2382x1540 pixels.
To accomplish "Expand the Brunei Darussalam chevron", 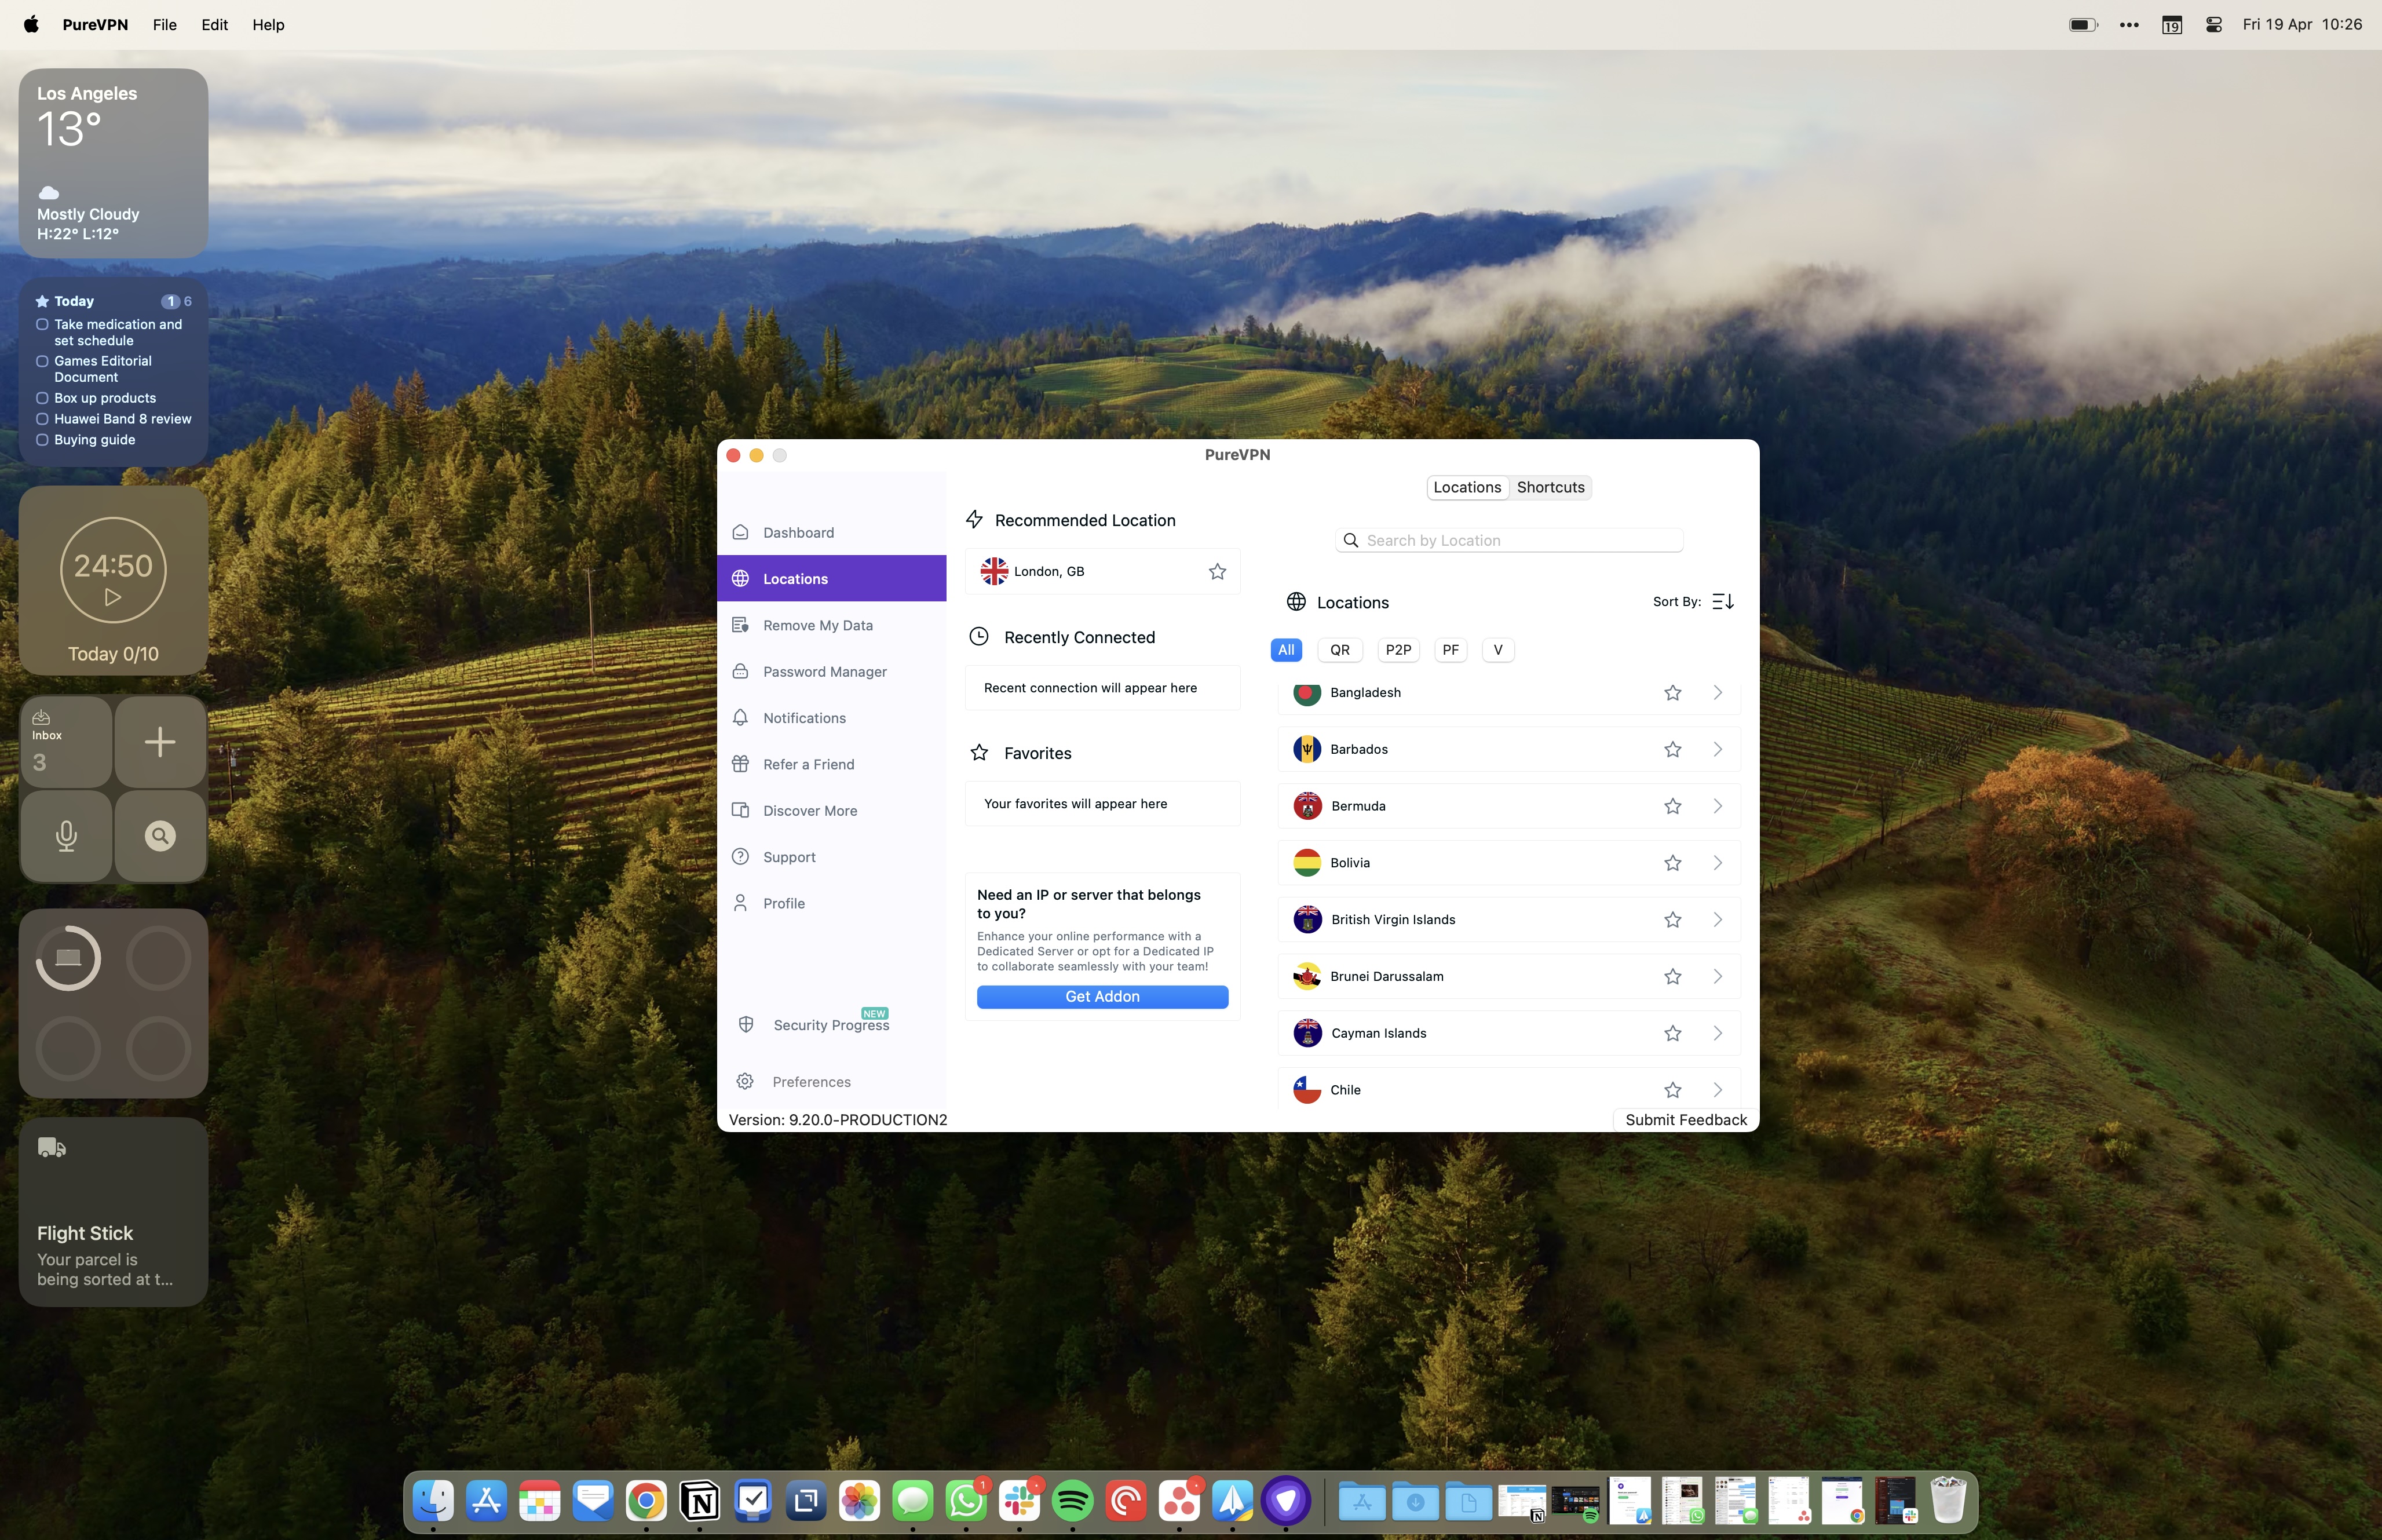I will pyautogui.click(x=1718, y=977).
